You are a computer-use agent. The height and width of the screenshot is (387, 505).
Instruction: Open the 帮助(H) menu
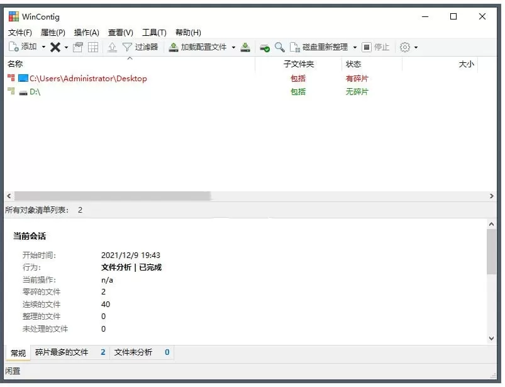click(x=188, y=33)
